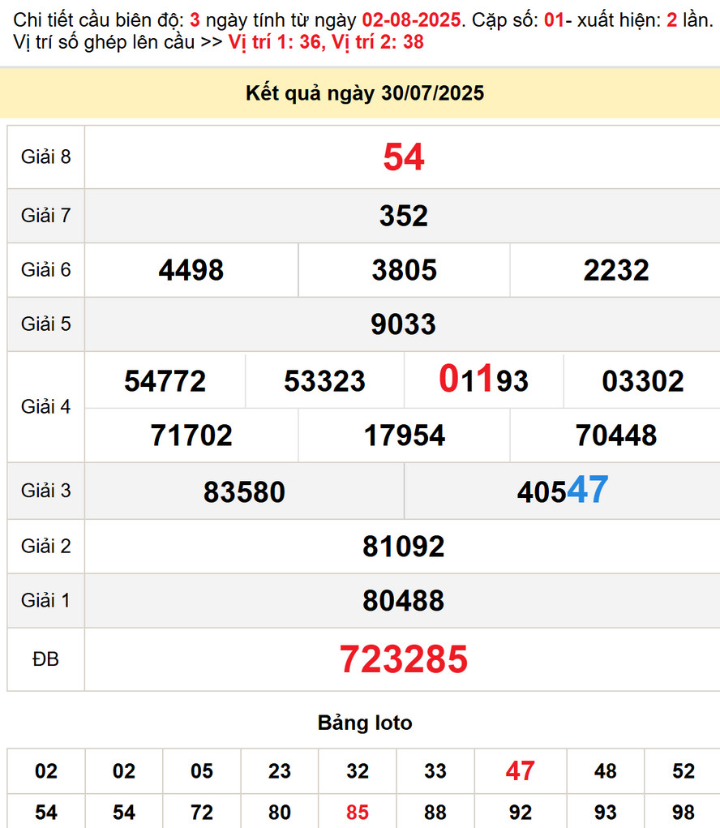Click red 85 in the loto table

point(358,812)
